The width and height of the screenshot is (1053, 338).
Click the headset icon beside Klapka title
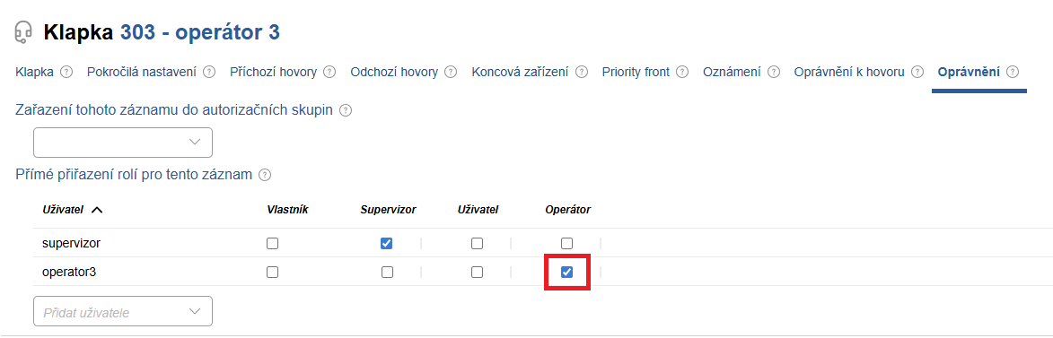click(x=23, y=32)
